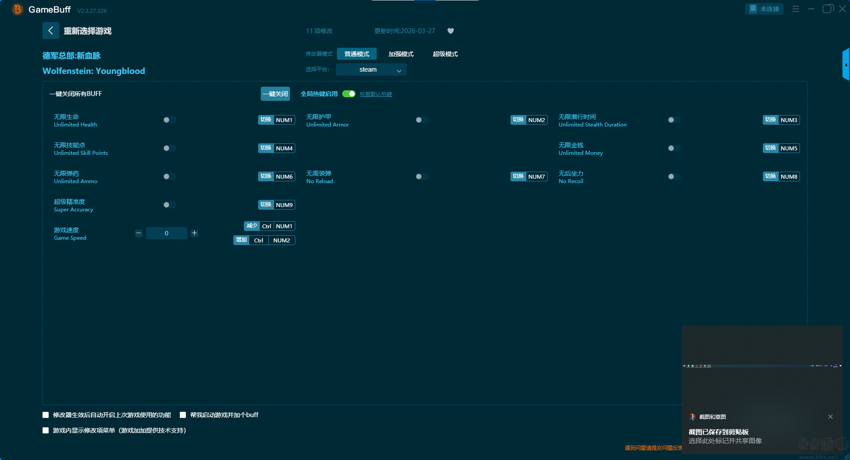Image resolution: width=850 pixels, height=460 pixels.
Task: Switch to the 超级模式 tab
Action: [445, 54]
